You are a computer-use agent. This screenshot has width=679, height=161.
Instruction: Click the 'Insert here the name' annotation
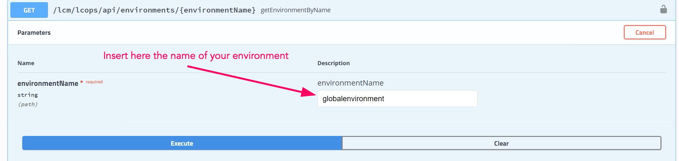[x=196, y=55]
